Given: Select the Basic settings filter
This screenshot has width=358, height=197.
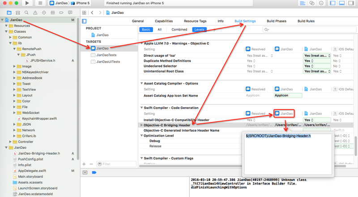Looking at the screenshot, I should click(x=146, y=29).
